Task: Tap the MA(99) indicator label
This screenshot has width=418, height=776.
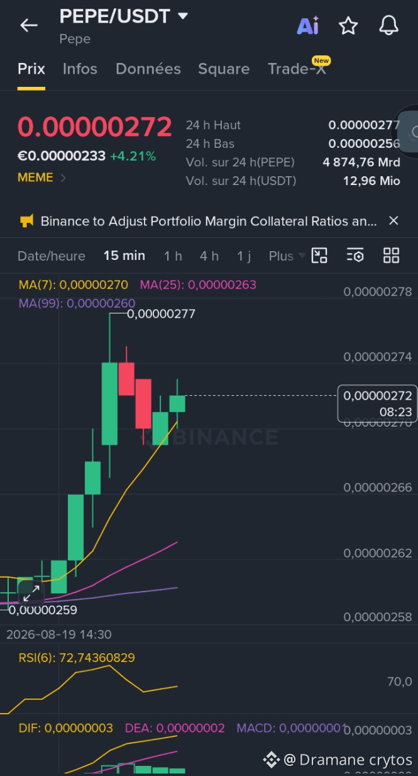Action: [x=77, y=303]
